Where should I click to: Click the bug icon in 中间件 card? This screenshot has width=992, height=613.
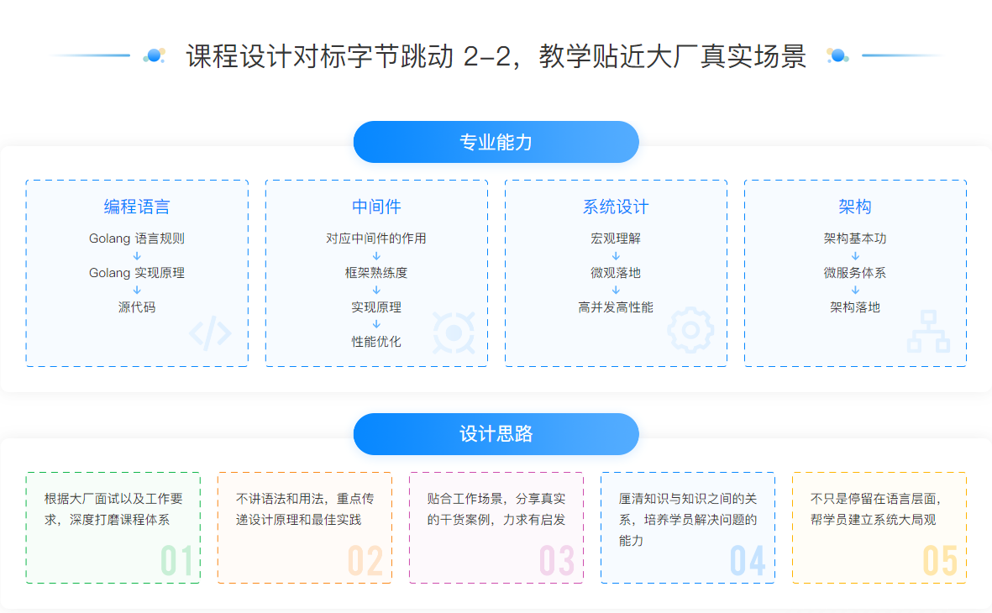[454, 333]
